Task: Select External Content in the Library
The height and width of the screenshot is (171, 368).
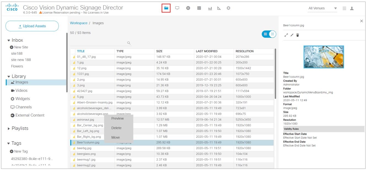Action: (x=28, y=115)
